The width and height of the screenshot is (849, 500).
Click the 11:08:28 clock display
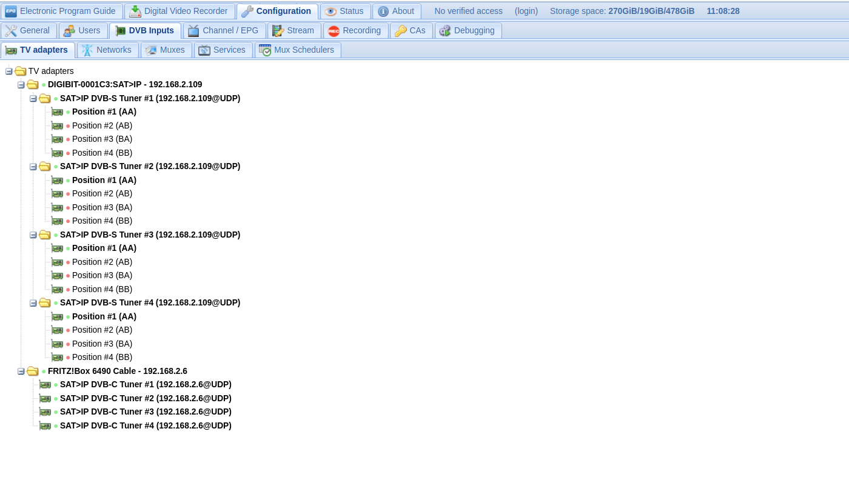click(x=723, y=11)
